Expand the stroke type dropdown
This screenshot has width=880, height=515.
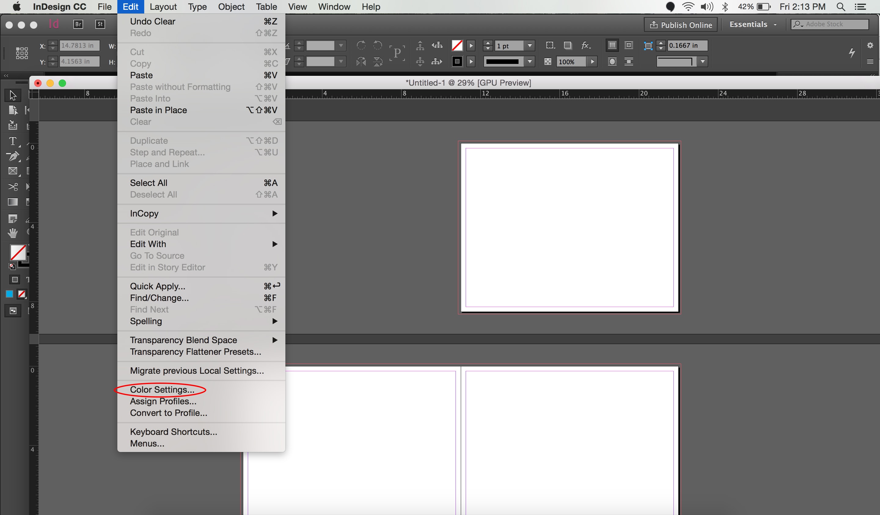(x=530, y=62)
